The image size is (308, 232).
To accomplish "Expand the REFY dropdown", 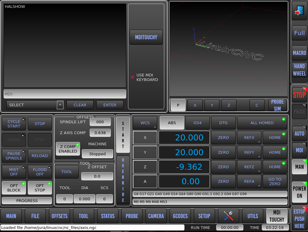I will 249,152.
